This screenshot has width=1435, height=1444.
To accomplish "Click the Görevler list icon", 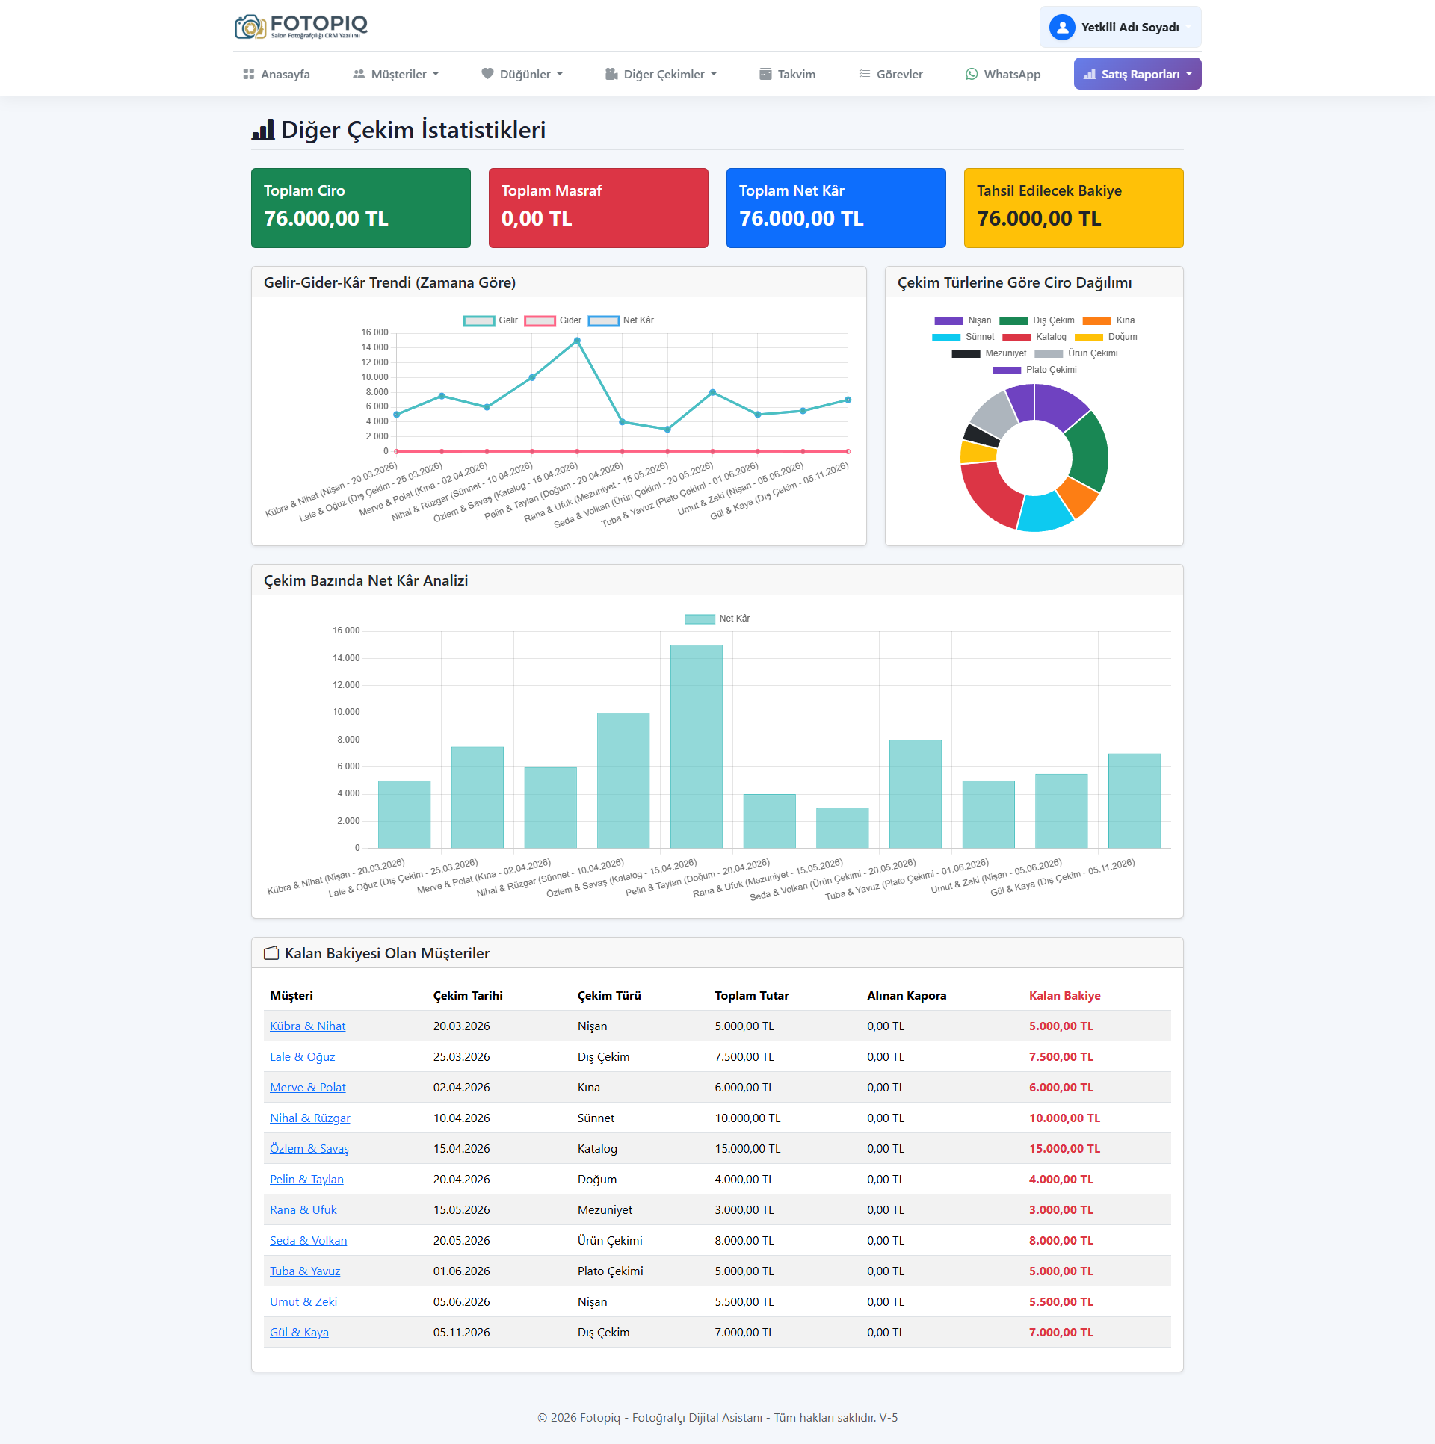I will 865,74.
